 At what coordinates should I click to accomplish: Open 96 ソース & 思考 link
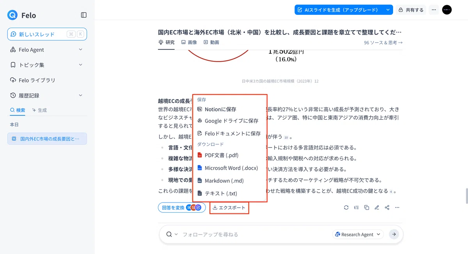click(383, 43)
